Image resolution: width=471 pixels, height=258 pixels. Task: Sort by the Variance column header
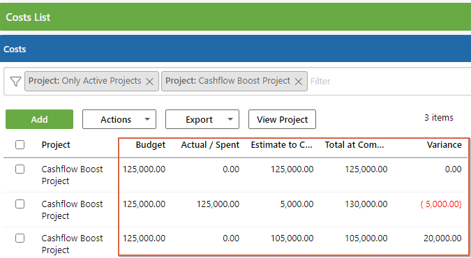click(x=444, y=145)
